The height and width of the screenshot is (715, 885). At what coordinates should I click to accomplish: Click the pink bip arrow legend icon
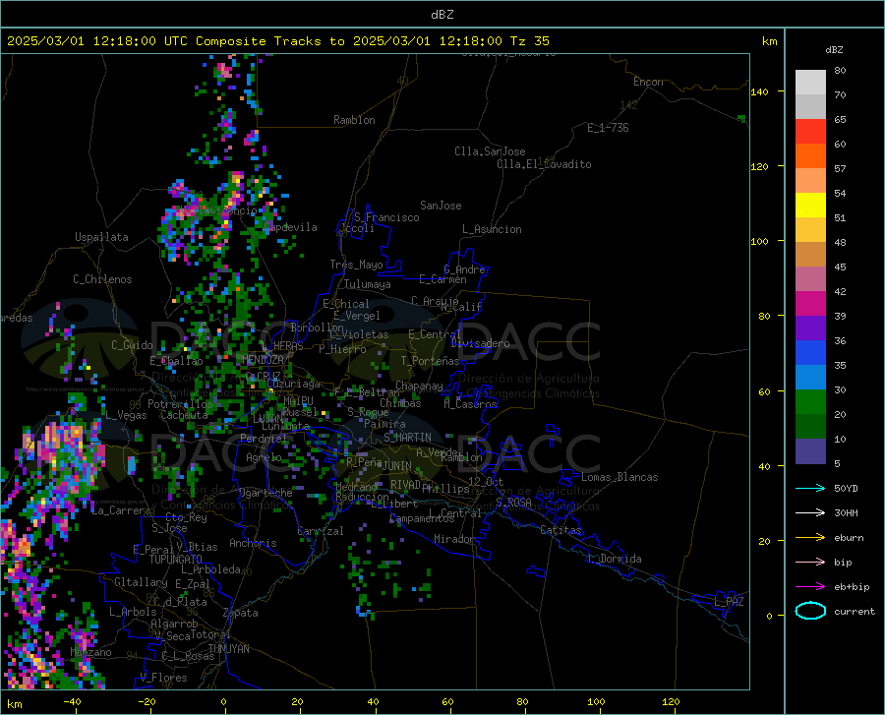(x=810, y=563)
